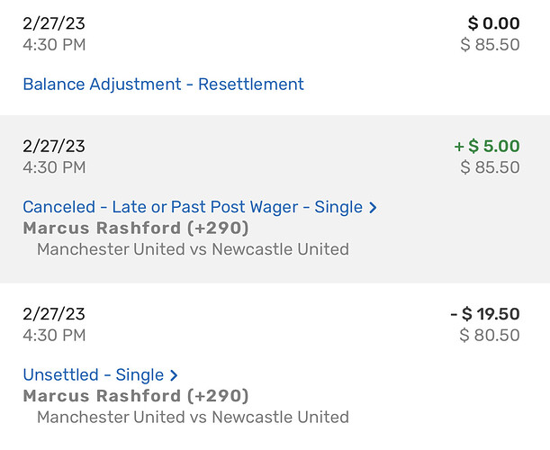Click the $85.50 balance under $0.00

point(490,44)
